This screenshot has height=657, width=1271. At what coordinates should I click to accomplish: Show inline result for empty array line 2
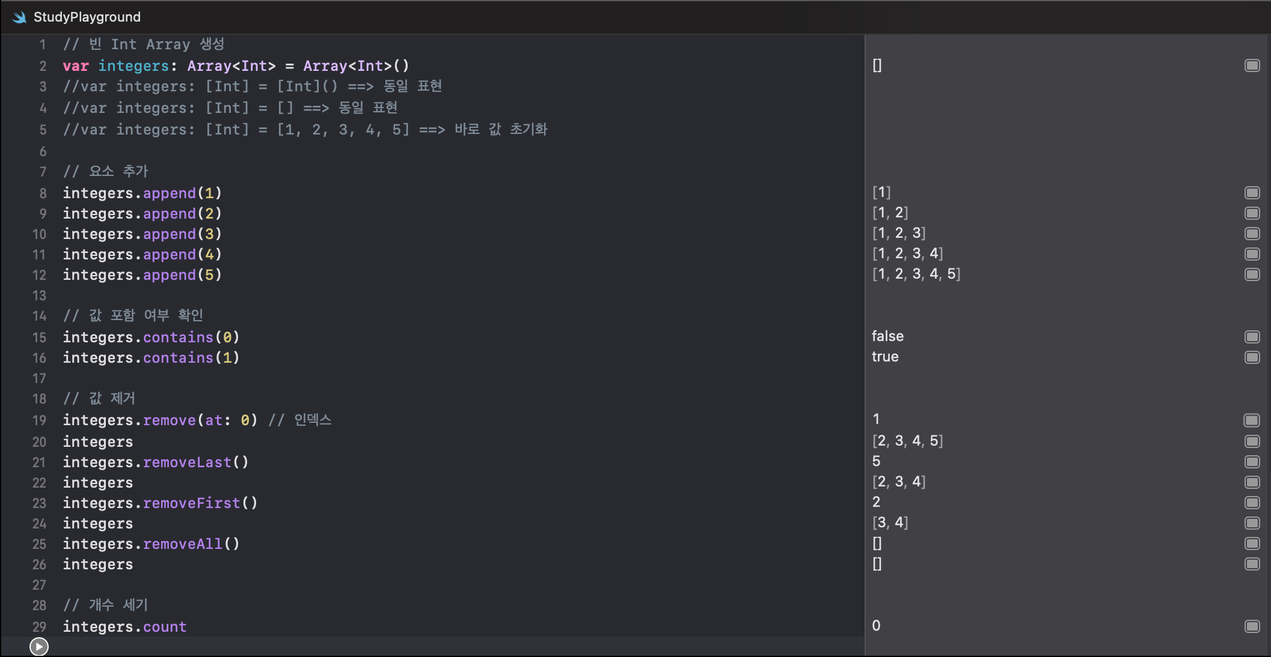pyautogui.click(x=1252, y=65)
